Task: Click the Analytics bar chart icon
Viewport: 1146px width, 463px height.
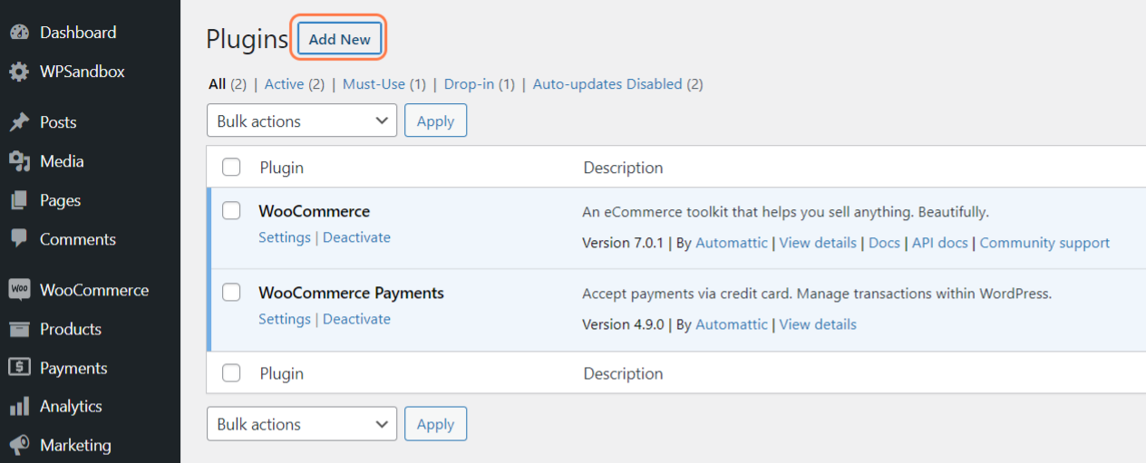Action: pos(19,407)
